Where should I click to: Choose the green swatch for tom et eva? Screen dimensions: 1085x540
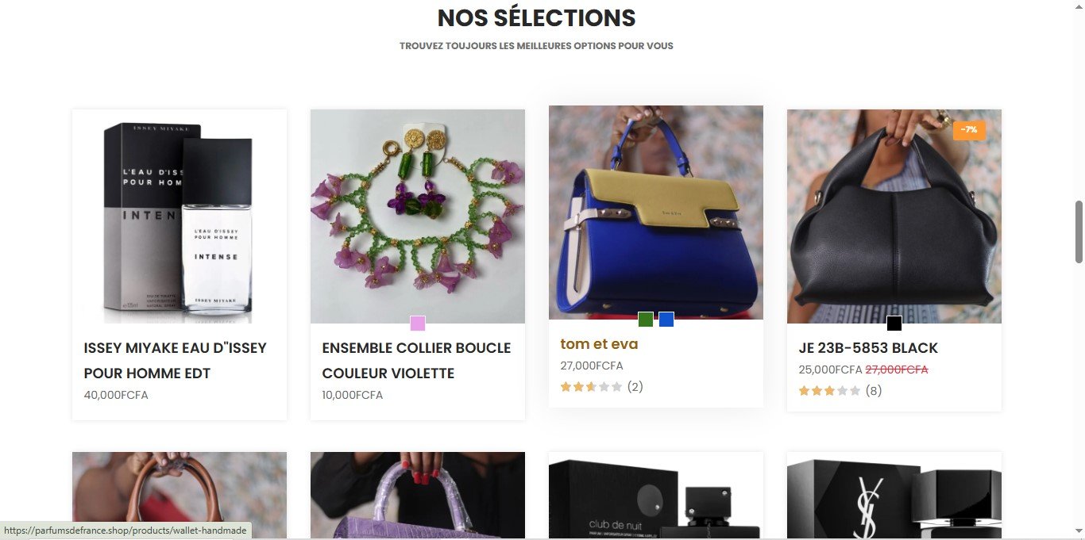(x=646, y=320)
